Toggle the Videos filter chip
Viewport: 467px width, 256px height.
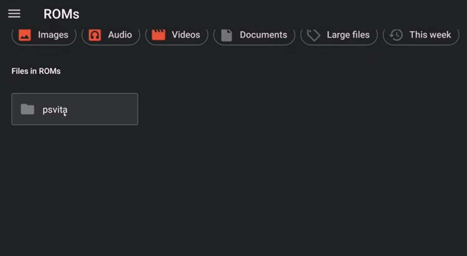[177, 35]
